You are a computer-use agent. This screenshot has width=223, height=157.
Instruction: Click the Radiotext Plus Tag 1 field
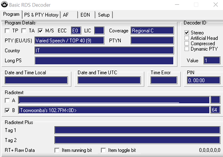click(137, 130)
